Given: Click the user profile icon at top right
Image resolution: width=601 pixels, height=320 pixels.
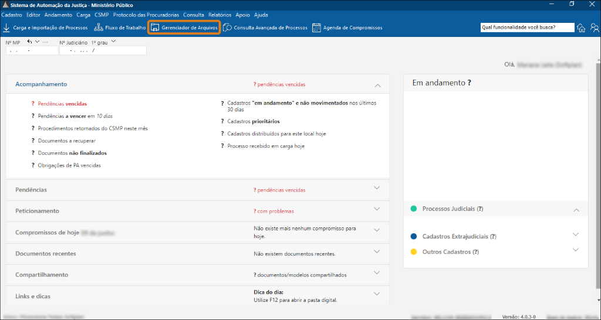Looking at the screenshot, I should (x=595, y=28).
